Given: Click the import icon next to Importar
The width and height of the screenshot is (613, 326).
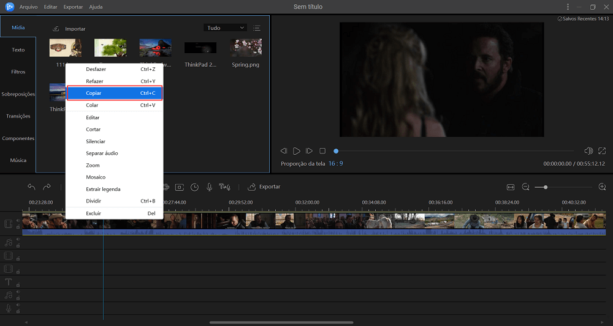Looking at the screenshot, I should tap(56, 29).
